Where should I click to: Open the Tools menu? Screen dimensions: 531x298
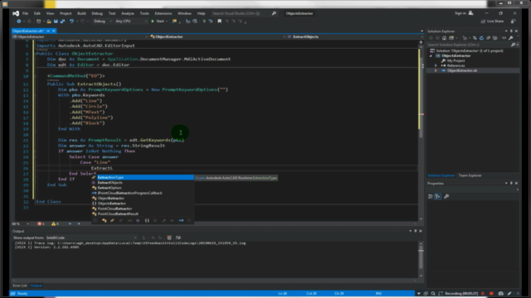[x=144, y=13]
